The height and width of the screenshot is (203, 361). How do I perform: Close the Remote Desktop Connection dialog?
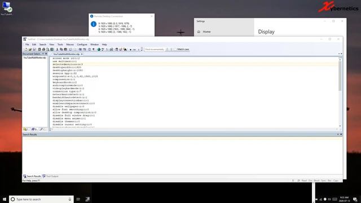(x=152, y=16)
